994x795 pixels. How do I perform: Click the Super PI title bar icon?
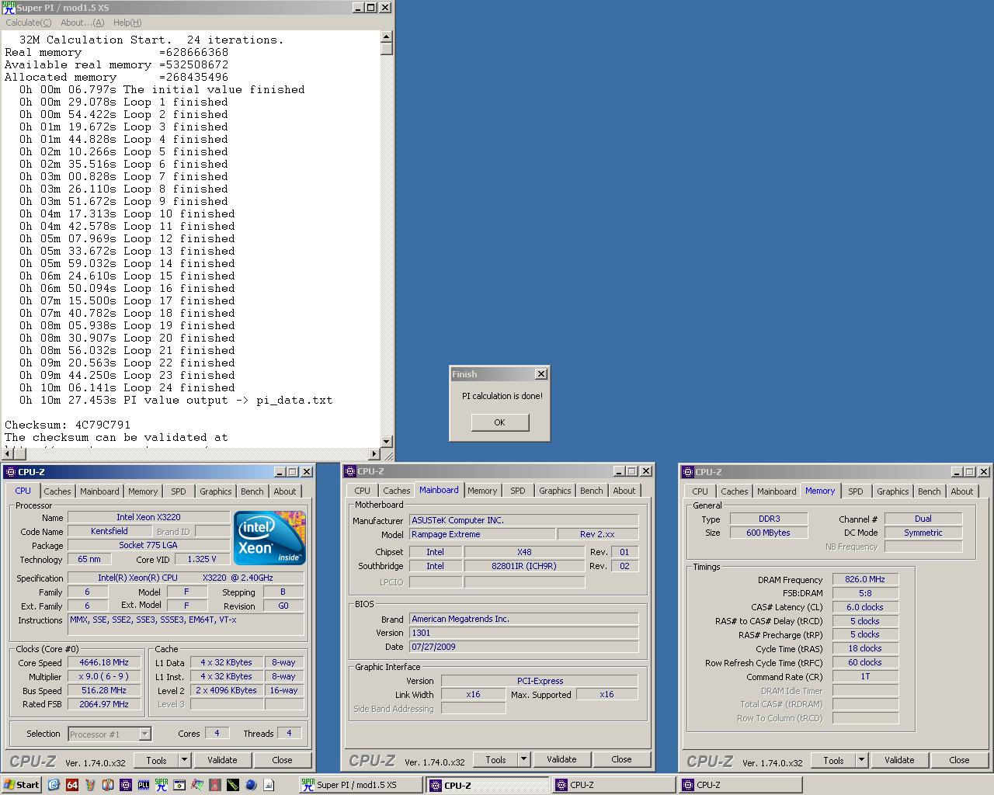[x=9, y=7]
